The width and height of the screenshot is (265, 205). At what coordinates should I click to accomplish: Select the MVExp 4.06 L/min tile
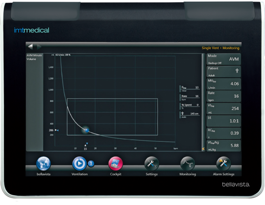point(223,84)
